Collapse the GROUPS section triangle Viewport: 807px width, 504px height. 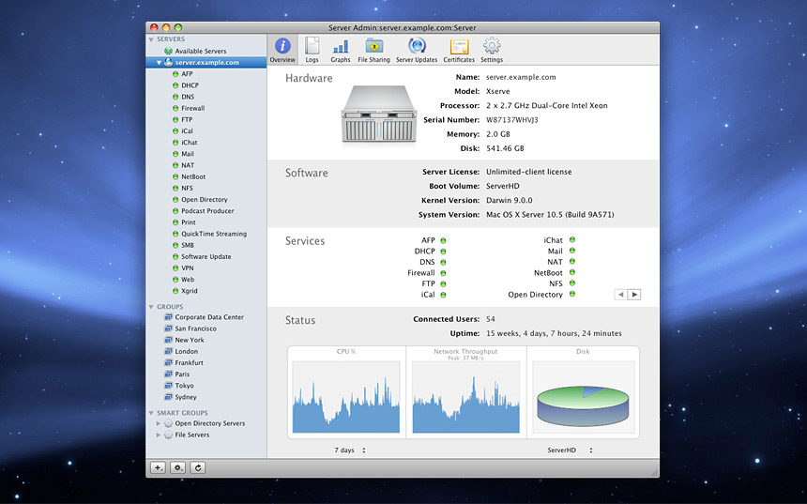pos(151,307)
